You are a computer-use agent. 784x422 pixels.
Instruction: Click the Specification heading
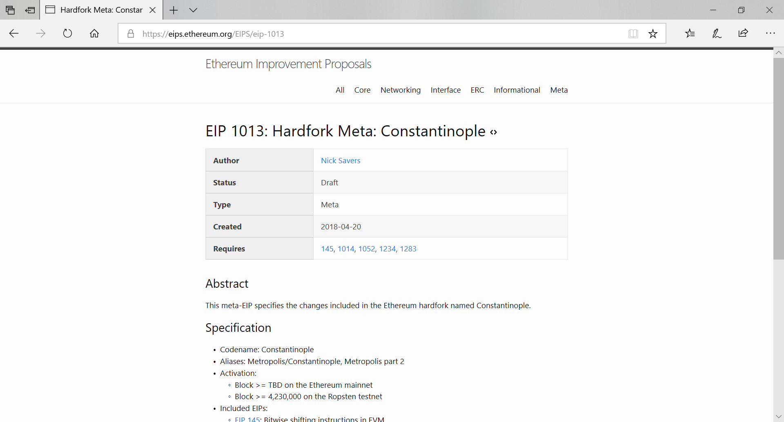[x=238, y=328]
